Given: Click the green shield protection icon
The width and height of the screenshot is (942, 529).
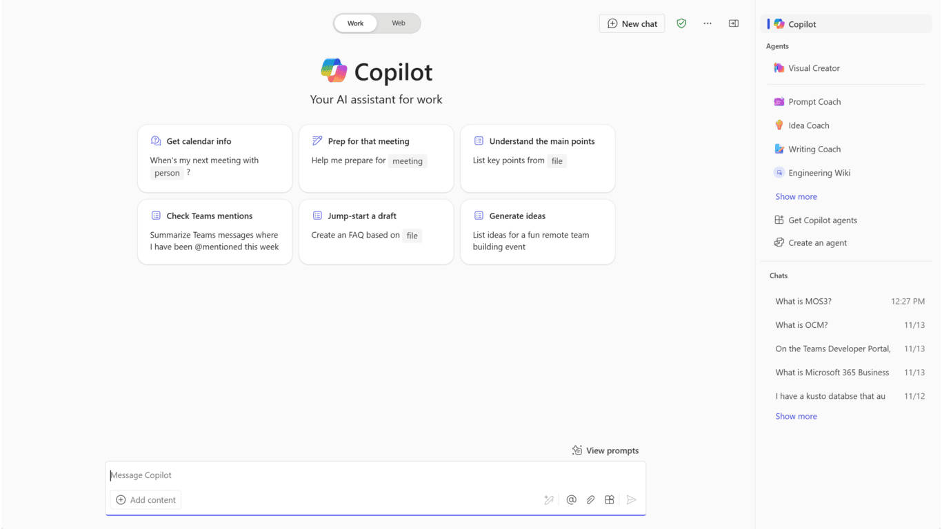Looking at the screenshot, I should 681,23.
